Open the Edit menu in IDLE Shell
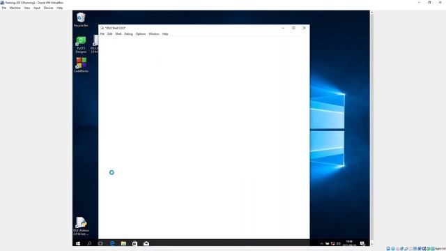446x251 pixels. pyautogui.click(x=110, y=34)
